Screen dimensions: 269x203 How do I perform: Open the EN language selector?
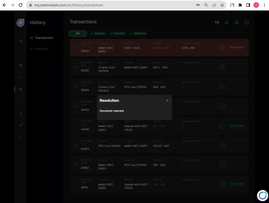coord(217,22)
